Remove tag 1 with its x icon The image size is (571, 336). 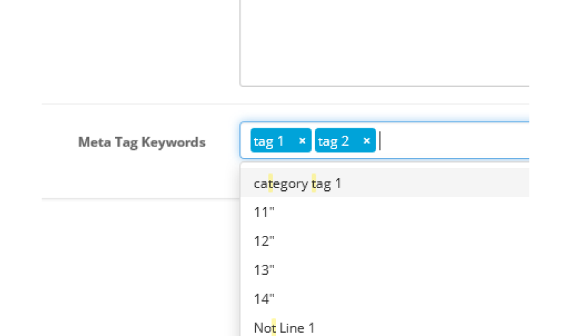pyautogui.click(x=302, y=140)
